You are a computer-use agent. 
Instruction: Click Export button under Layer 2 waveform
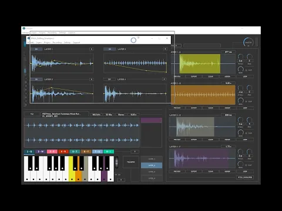pos(194,108)
